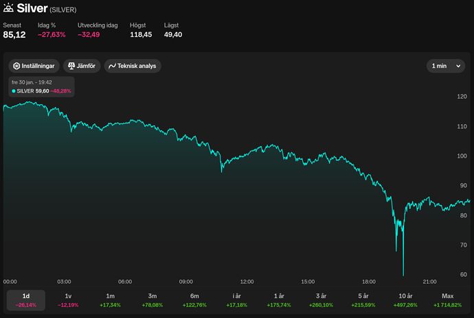Select the 3 år range

pos(321,300)
